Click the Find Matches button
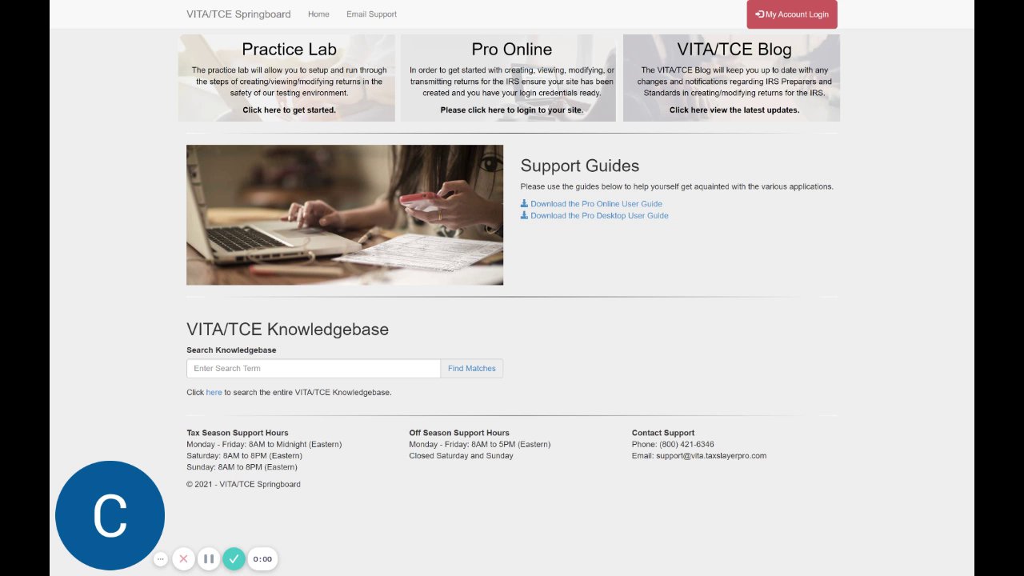 [x=472, y=369]
